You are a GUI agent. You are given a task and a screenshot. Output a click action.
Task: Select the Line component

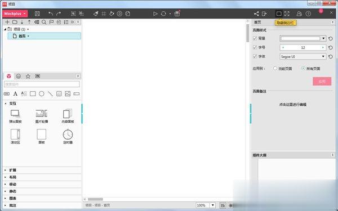tap(50, 93)
